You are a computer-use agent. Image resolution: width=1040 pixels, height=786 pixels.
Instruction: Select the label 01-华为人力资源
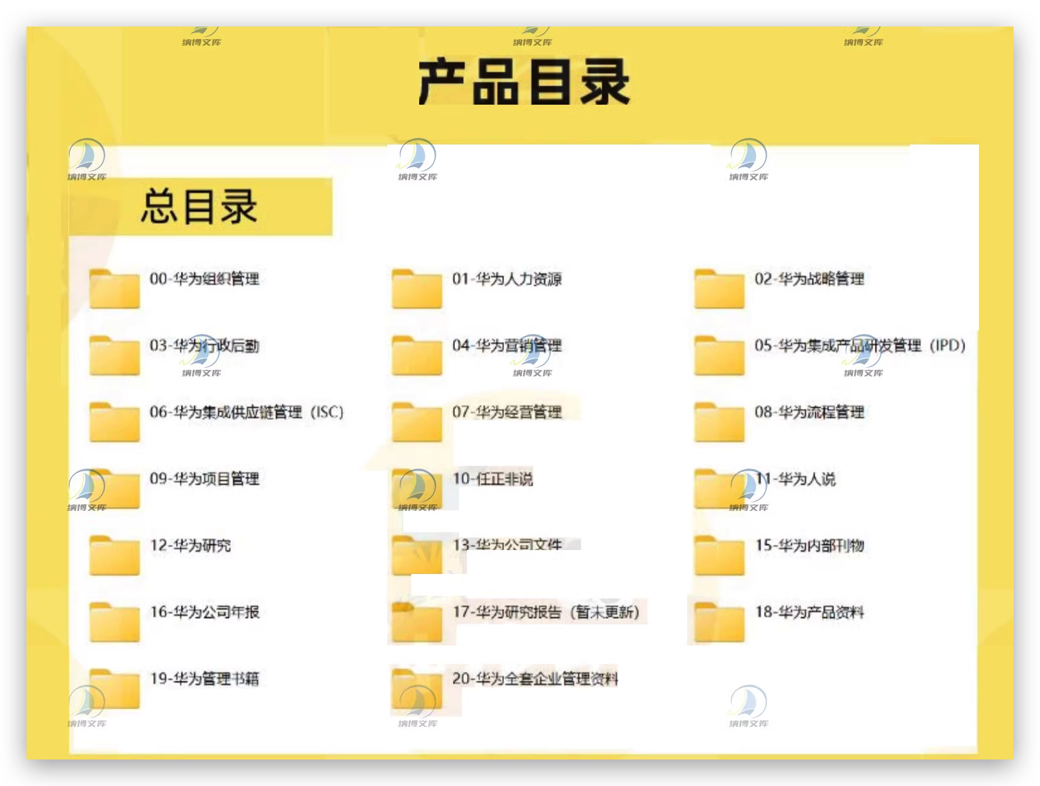pyautogui.click(x=507, y=279)
